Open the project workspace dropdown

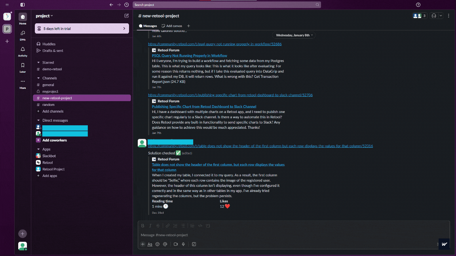point(44,16)
